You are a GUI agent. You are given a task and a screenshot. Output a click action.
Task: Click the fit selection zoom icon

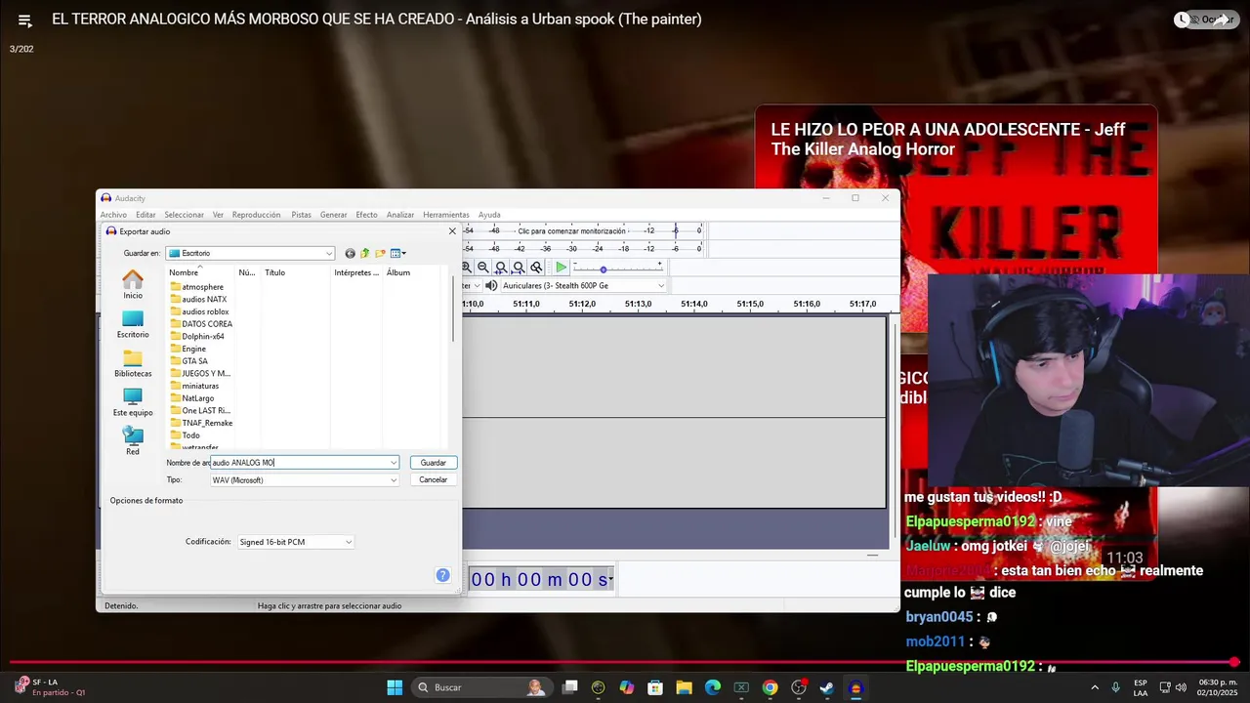501,268
